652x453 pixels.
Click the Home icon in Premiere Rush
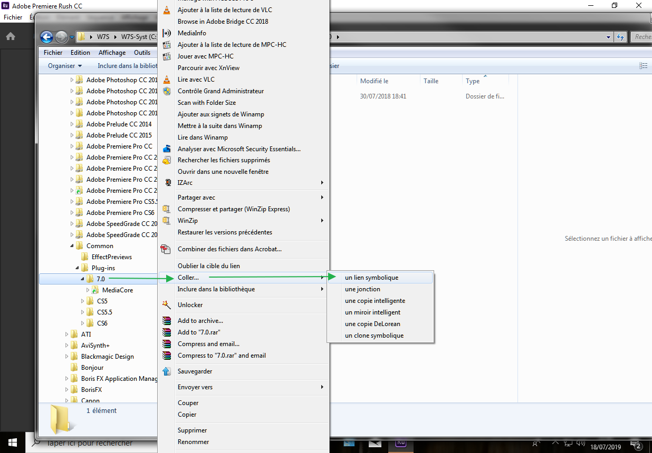click(11, 36)
